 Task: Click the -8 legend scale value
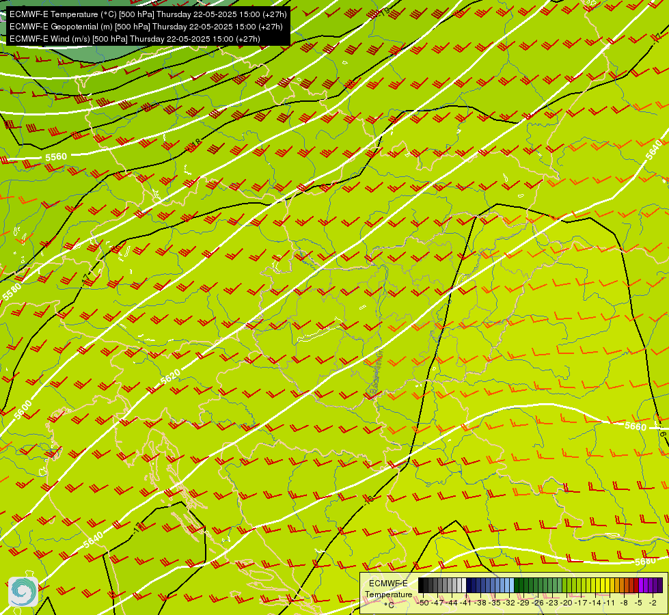point(624,603)
